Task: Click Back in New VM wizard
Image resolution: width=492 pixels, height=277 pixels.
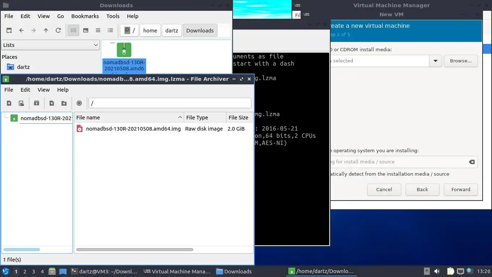Action: point(422,190)
